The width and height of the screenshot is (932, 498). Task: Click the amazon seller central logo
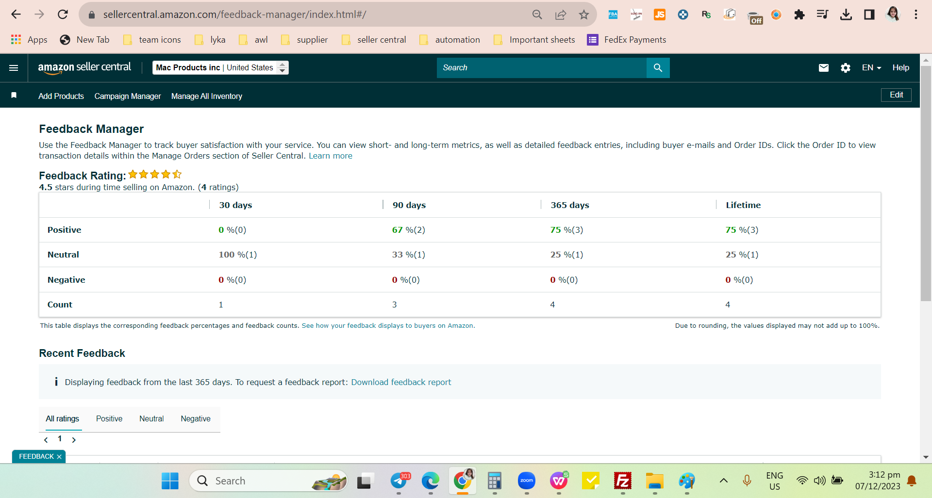click(x=84, y=68)
